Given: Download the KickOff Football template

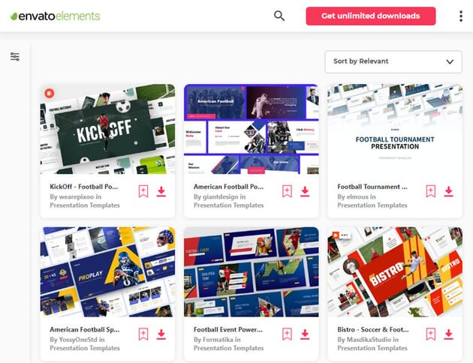Looking at the screenshot, I should click(161, 191).
